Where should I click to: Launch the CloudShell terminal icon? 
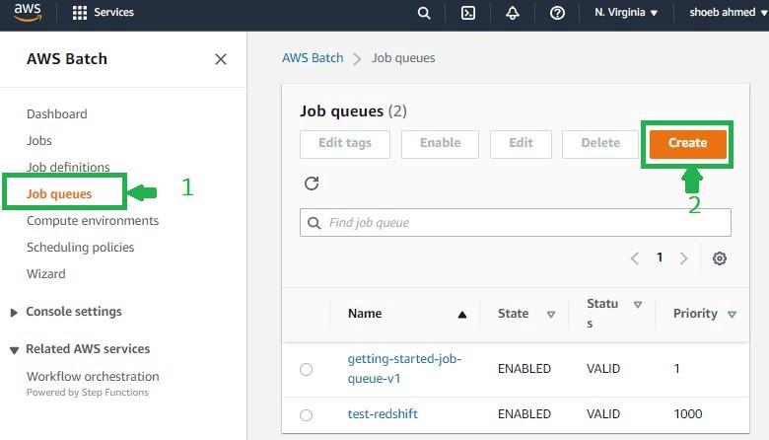click(468, 13)
